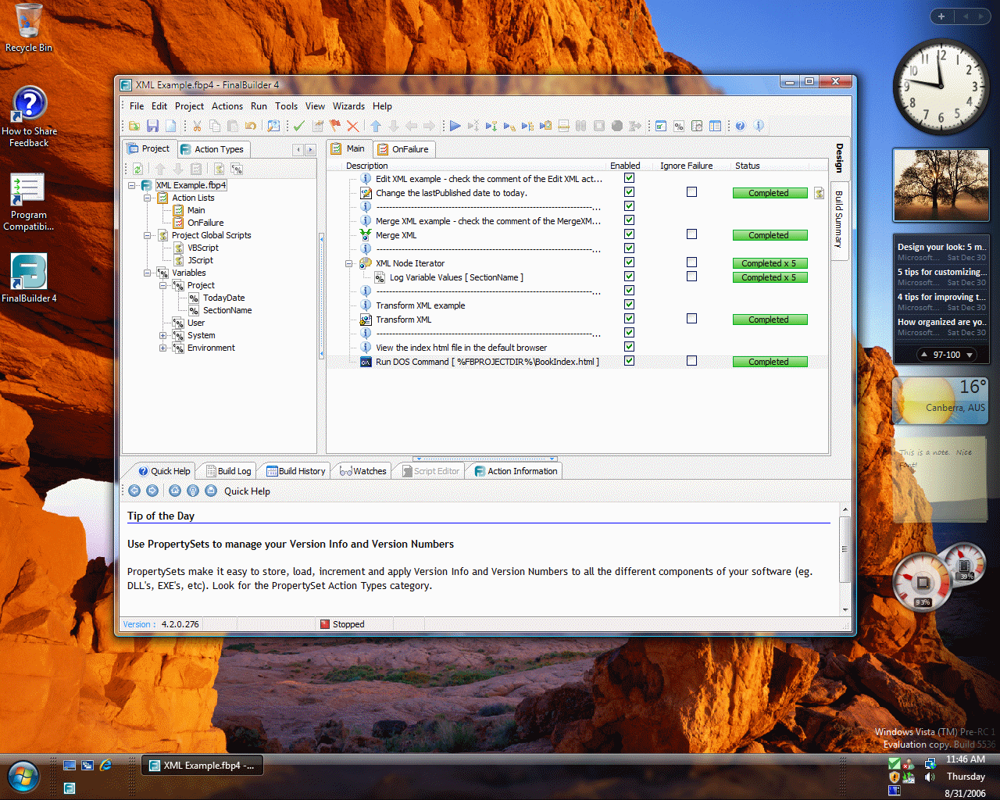Select the TodayDate variable in tree
This screenshot has height=800, width=1000.
point(223,298)
